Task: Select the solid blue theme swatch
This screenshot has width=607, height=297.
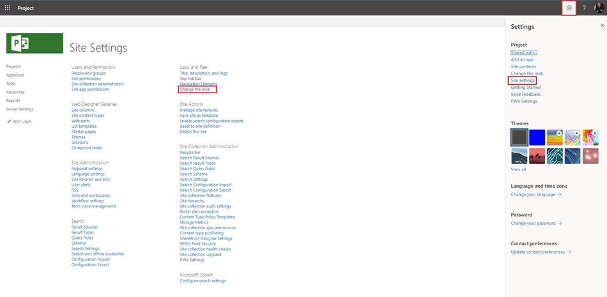Action: tap(537, 137)
